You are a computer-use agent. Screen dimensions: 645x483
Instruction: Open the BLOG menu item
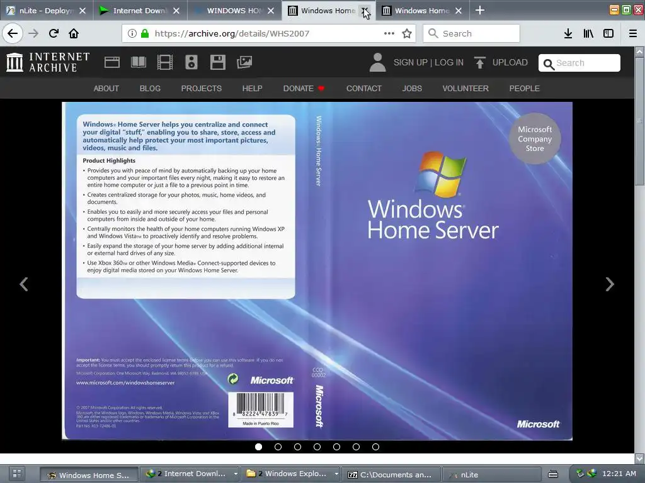150,88
